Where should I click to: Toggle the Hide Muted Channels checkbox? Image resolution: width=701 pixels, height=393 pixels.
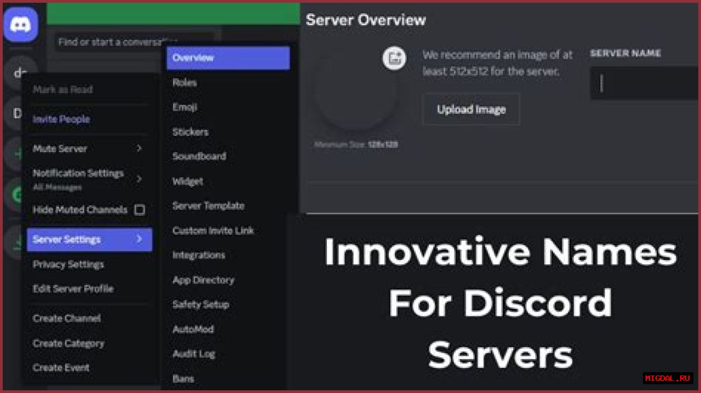140,210
